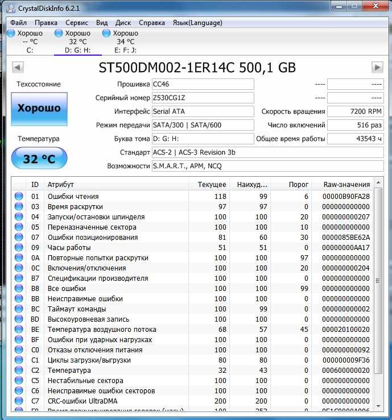Viewport: 392px width, 420px height.
Task: Click raw value 00000B90FA28
Action: [346, 196]
